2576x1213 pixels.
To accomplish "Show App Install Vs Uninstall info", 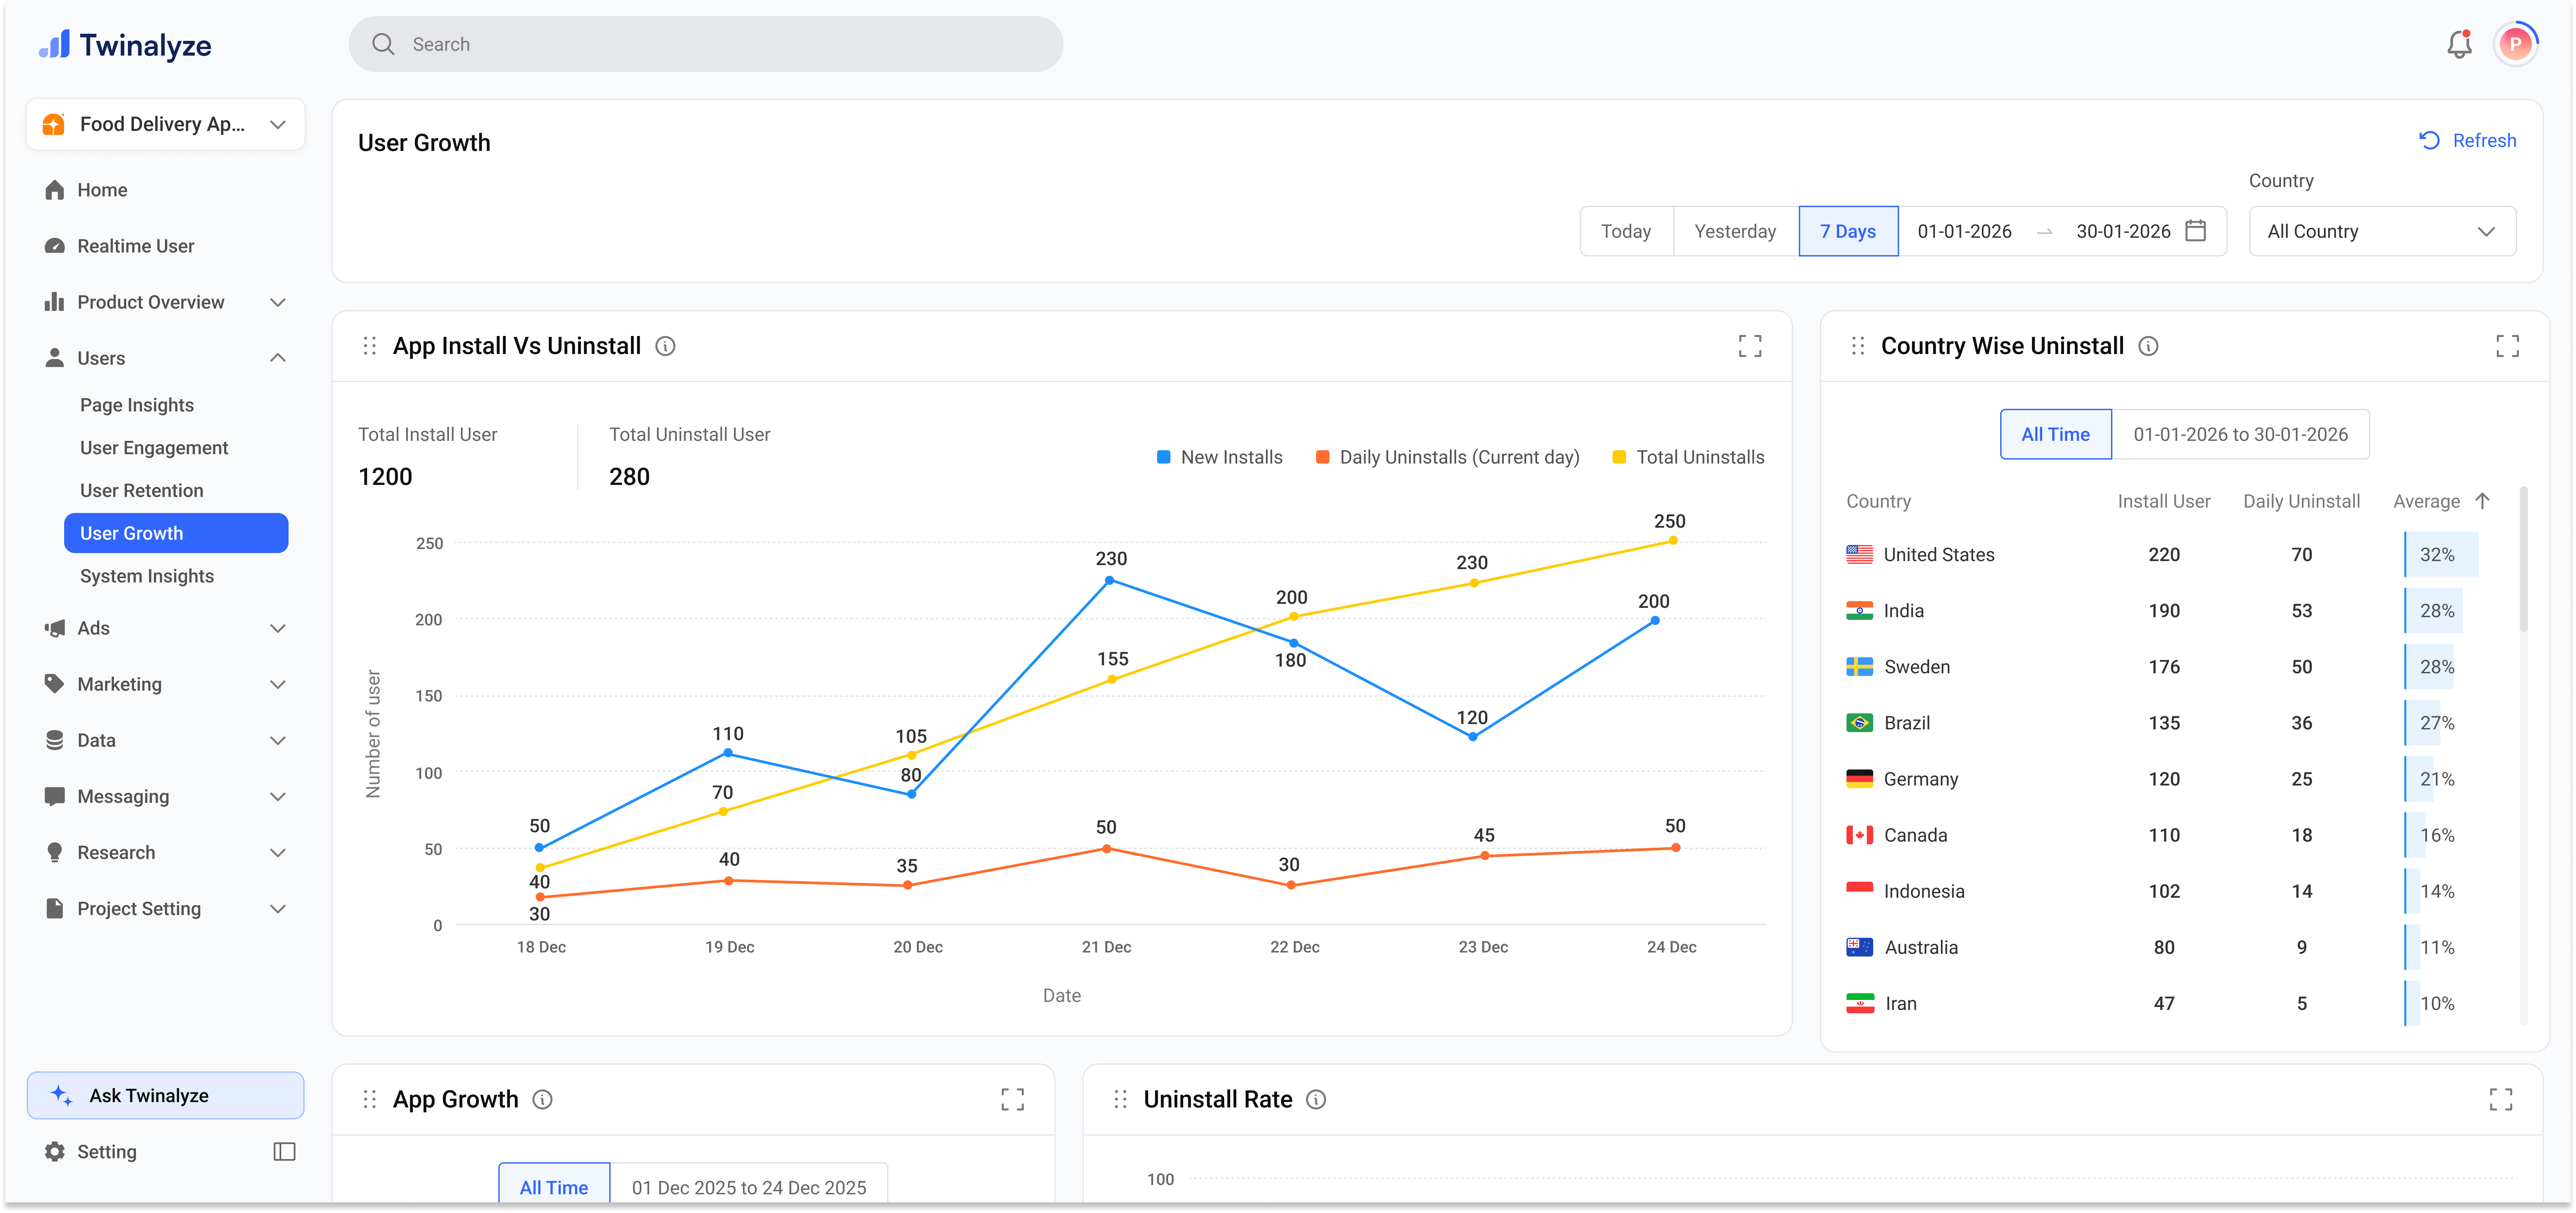I will click(665, 346).
